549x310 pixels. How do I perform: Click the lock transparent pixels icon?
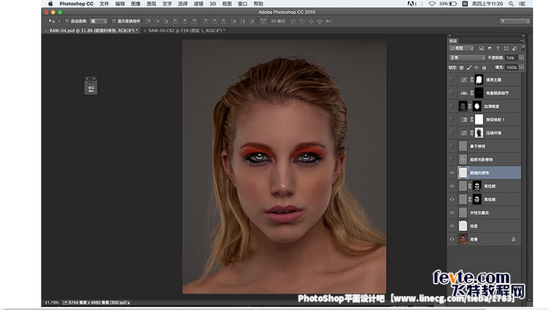[x=461, y=67]
